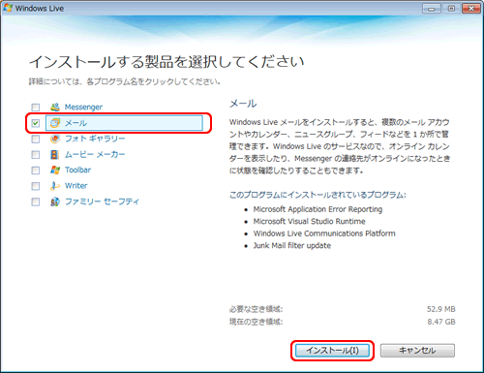Click the Windows Live Communications Platform entry
The height and width of the screenshot is (373, 484).
click(x=324, y=233)
